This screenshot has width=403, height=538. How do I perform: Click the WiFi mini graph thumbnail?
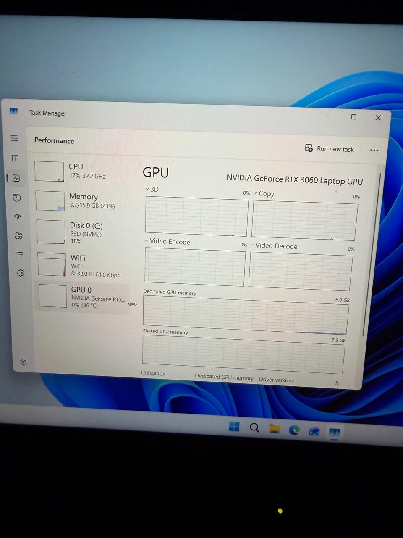point(52,264)
